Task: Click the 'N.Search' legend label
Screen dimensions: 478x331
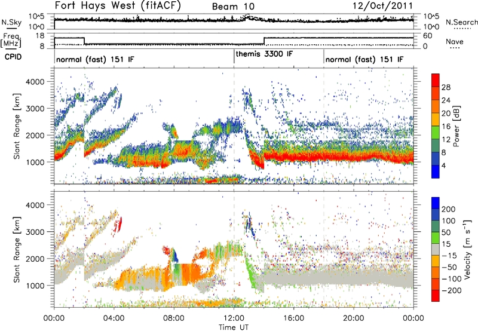Action: (x=461, y=22)
